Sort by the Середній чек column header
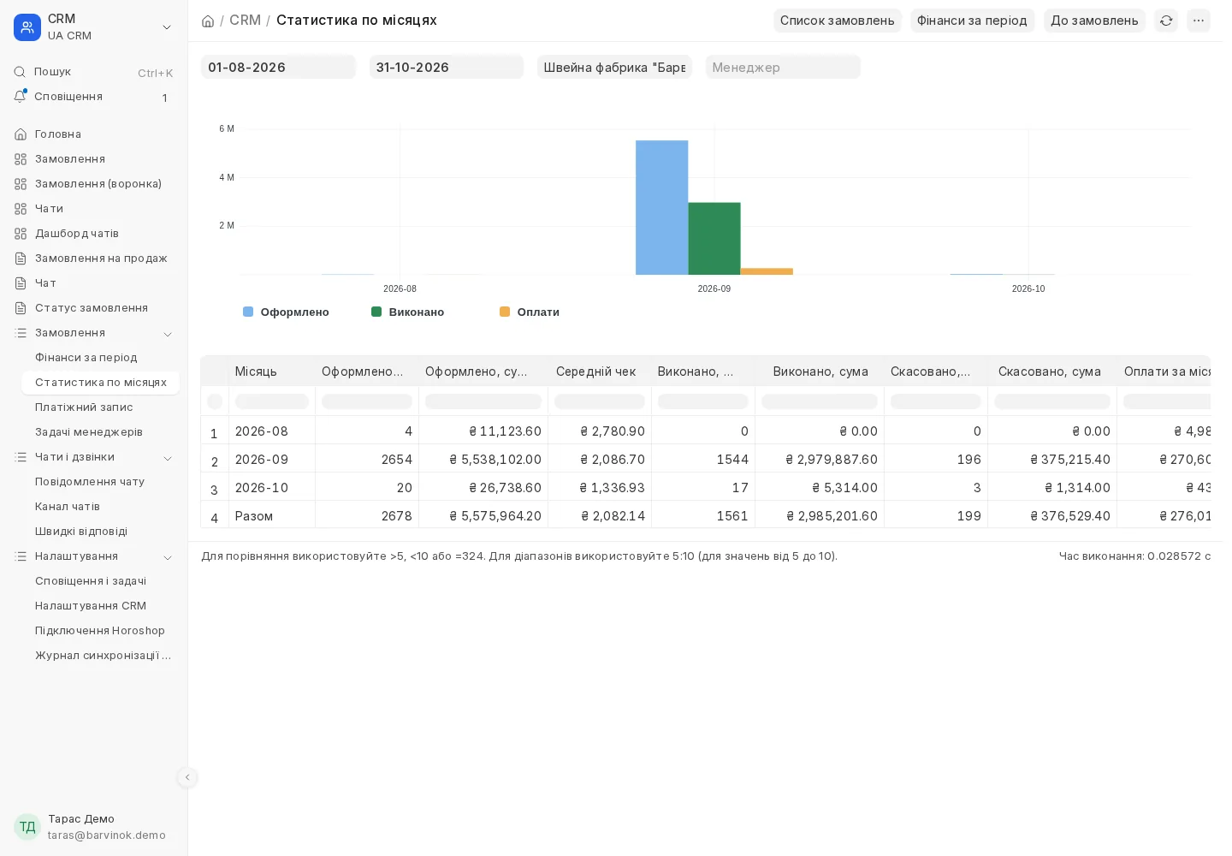The width and height of the screenshot is (1232, 856). (596, 372)
